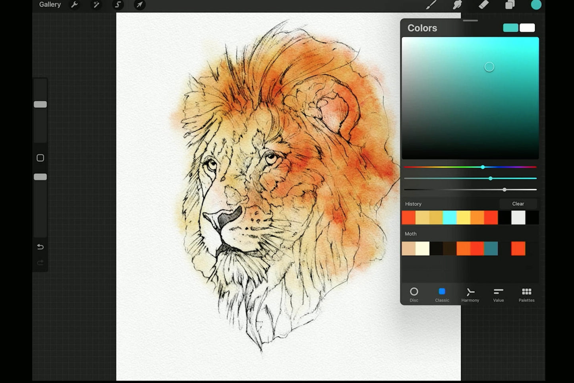
Task: Clear the color History
Action: (518, 204)
